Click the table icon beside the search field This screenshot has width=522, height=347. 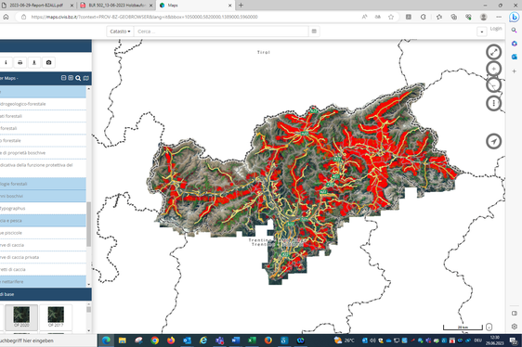point(314,32)
